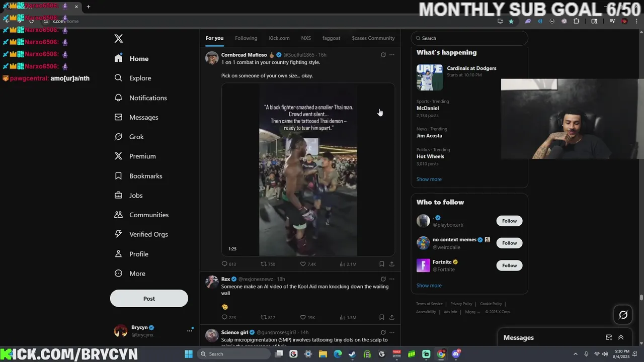Open Cardinals at Dodgers event
This screenshot has height=362, width=644.
(x=469, y=76)
